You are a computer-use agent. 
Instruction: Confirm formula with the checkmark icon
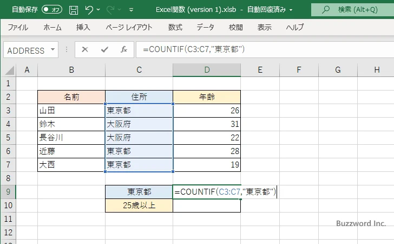104,49
